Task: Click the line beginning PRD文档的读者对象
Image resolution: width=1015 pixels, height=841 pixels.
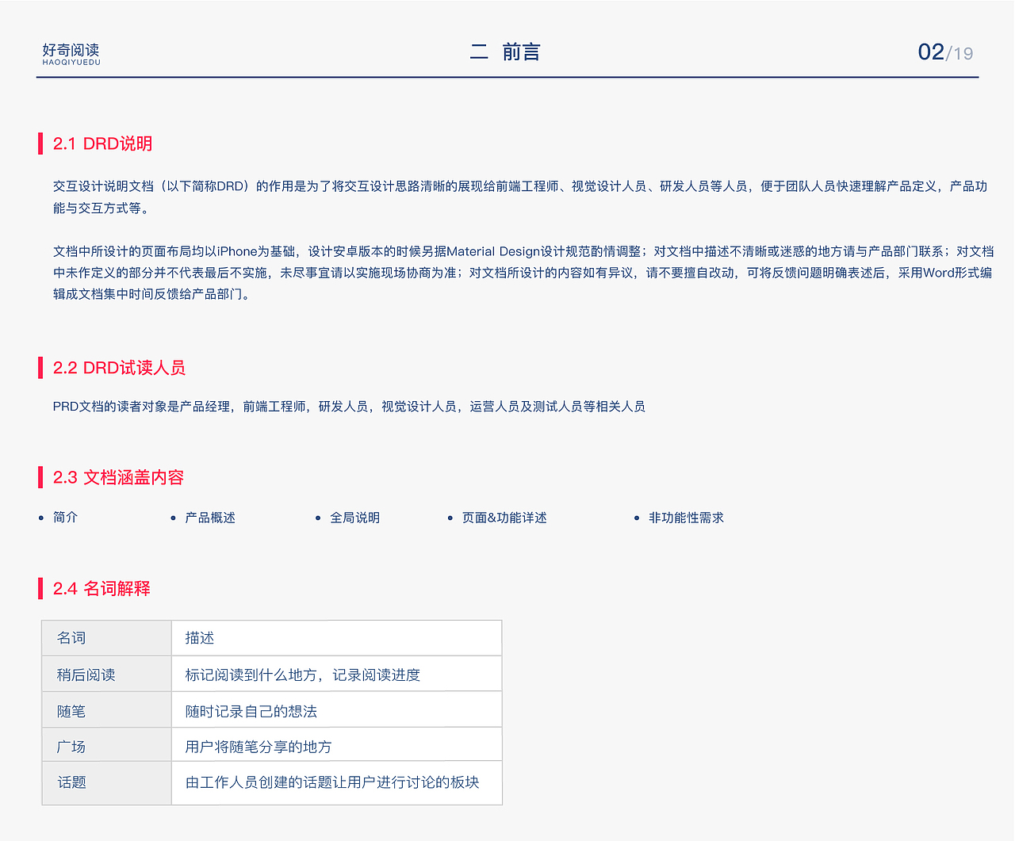Action: 349,407
